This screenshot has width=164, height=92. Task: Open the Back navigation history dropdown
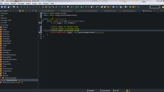tap(136, 7)
